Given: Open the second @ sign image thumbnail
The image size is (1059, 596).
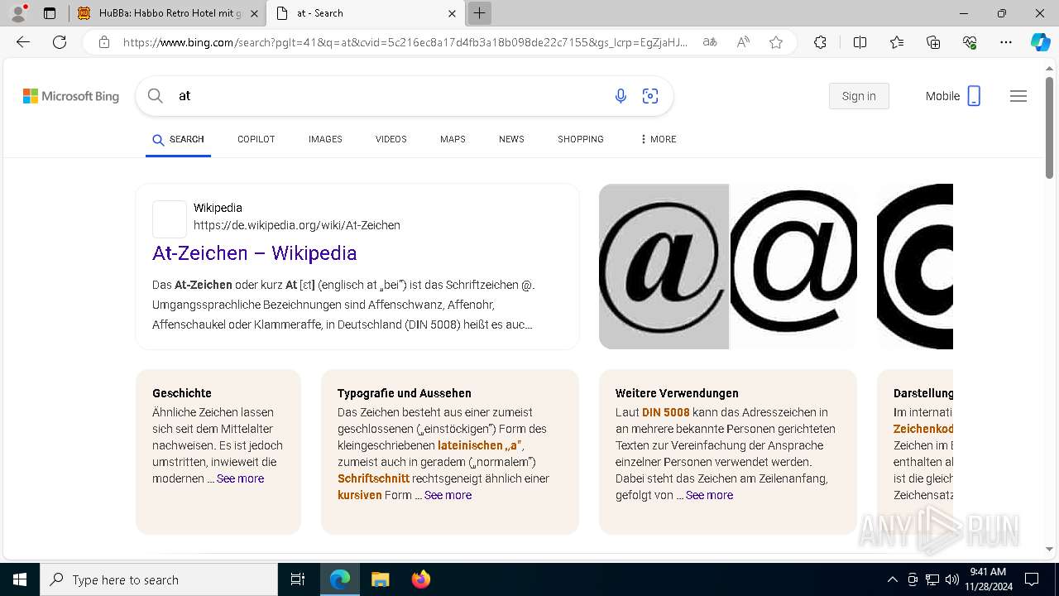Looking at the screenshot, I should [x=793, y=267].
